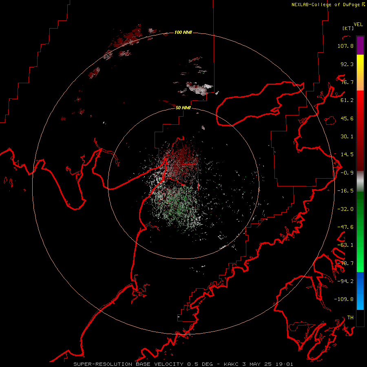Click the 92.3 velocity scale value
367x367 pixels.
347,64
